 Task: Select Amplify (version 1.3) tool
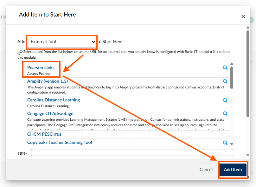pyautogui.click(x=48, y=81)
